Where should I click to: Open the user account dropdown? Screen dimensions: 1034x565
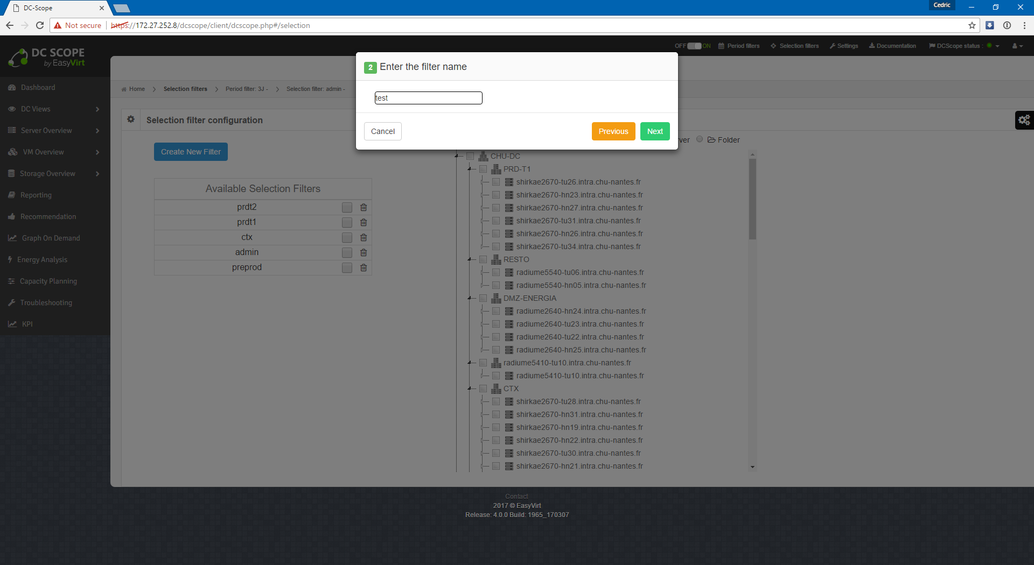[1017, 46]
